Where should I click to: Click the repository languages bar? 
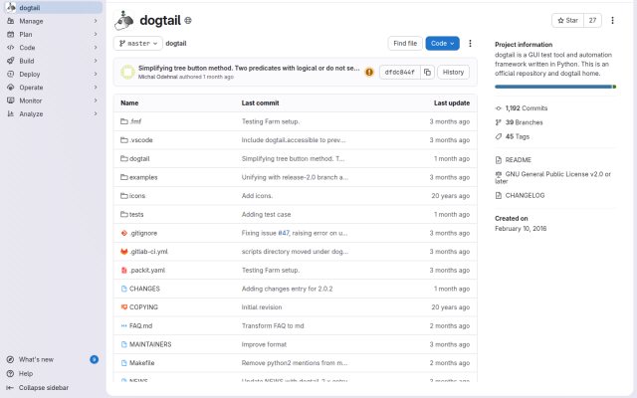(555, 87)
